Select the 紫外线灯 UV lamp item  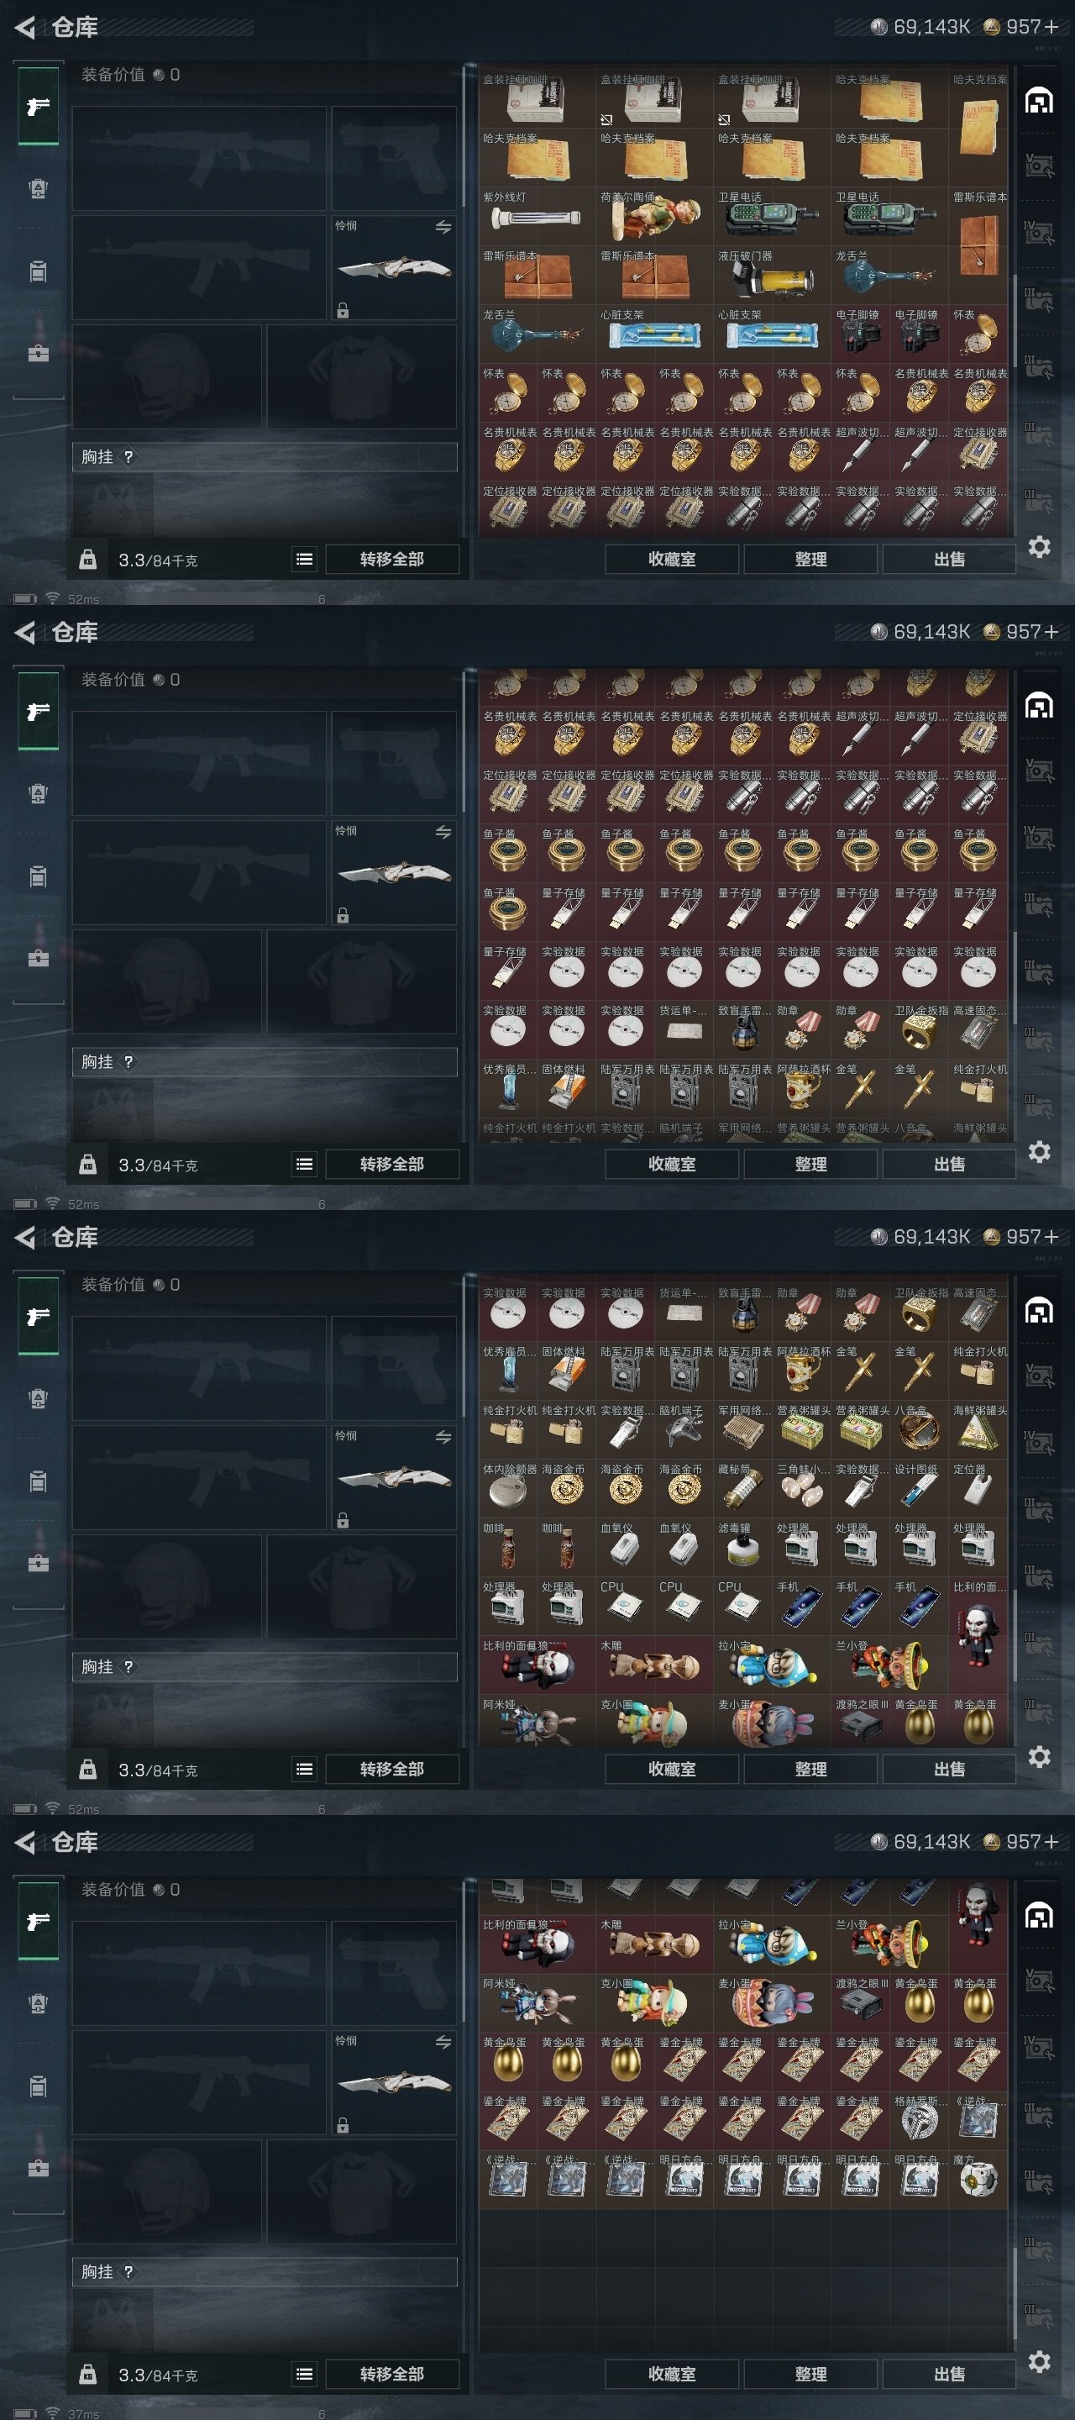(537, 216)
